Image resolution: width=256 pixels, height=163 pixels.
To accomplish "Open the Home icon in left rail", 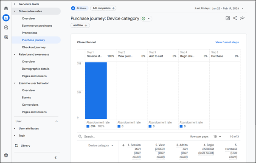I will click(x=6, y=8).
